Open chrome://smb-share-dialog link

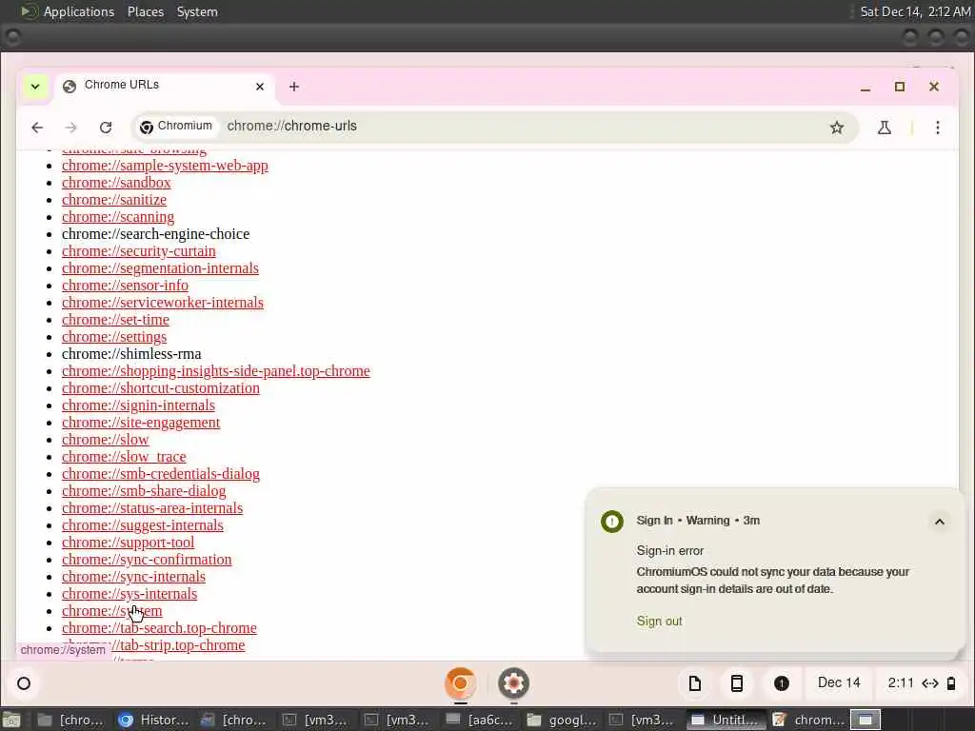[x=144, y=491]
